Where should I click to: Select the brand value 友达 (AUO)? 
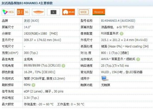point(31,21)
